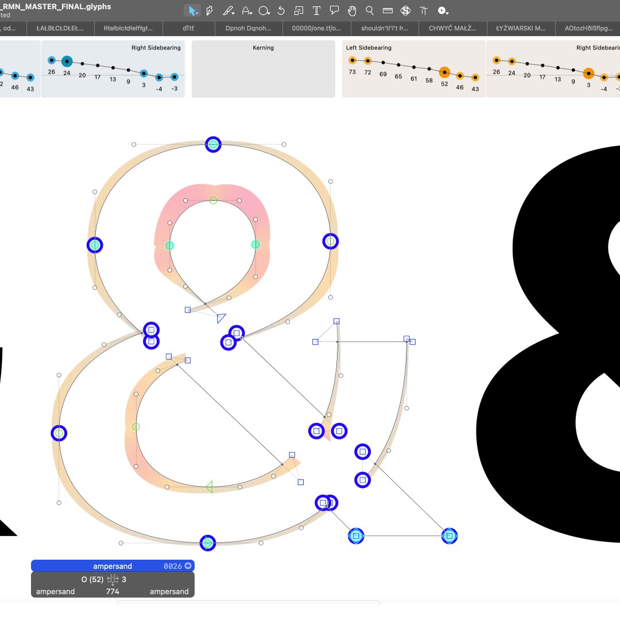Viewport: 620px width, 620px height.
Task: Click the large 52 node in orange Left Sidebearing graph
Action: [x=444, y=72]
